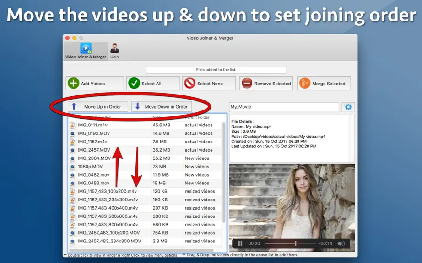Open the Help tab
422x263 pixels.
click(x=114, y=51)
